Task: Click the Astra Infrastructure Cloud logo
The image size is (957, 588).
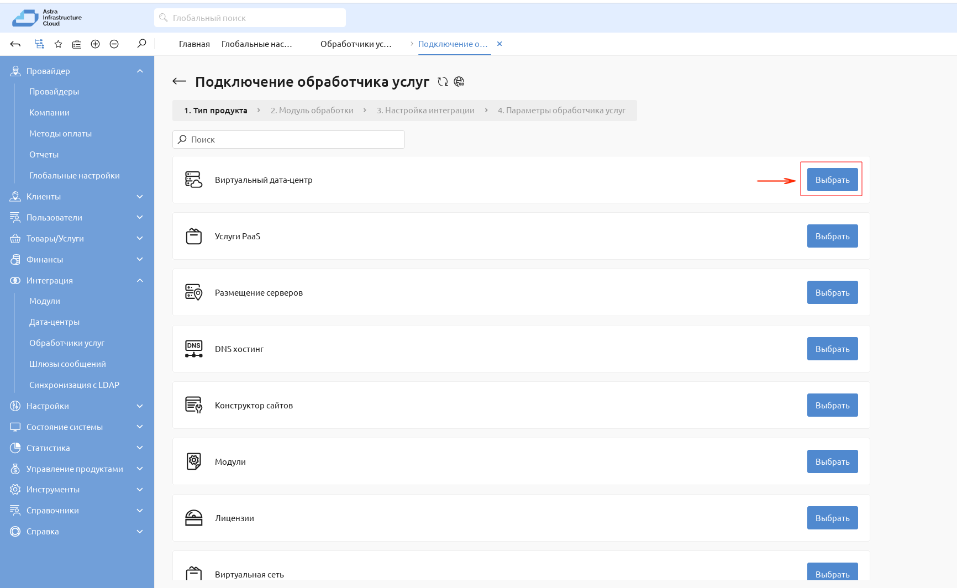Action: [47, 18]
